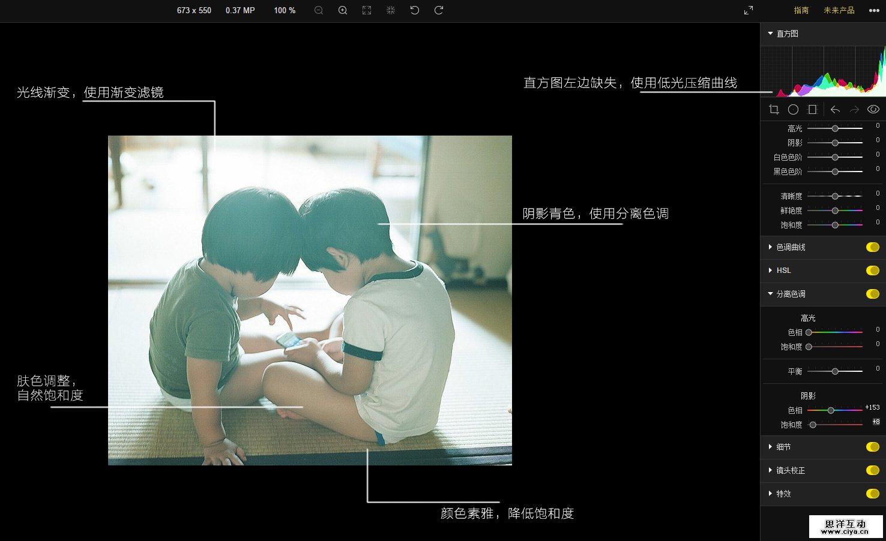
Task: Select the Gradient filter tool
Action: (x=812, y=109)
